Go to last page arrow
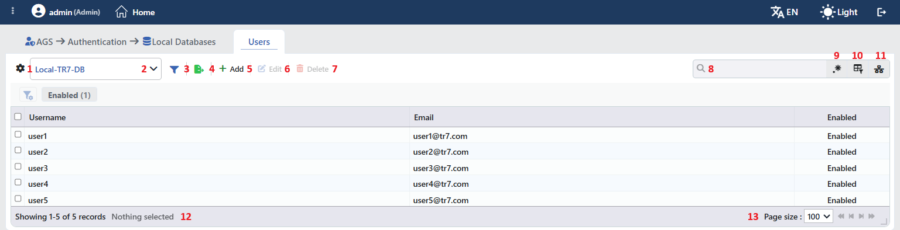 (871, 217)
